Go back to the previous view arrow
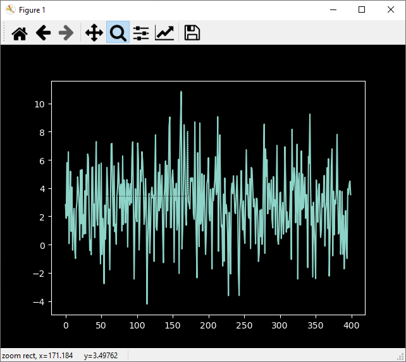The width and height of the screenshot is (406, 362). (x=43, y=33)
